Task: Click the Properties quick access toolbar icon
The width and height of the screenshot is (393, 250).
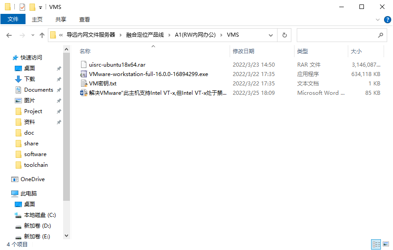Action: coord(22,7)
